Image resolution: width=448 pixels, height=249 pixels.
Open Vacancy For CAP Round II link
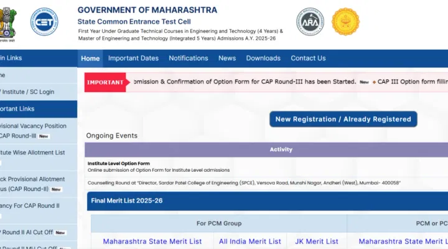(30, 205)
